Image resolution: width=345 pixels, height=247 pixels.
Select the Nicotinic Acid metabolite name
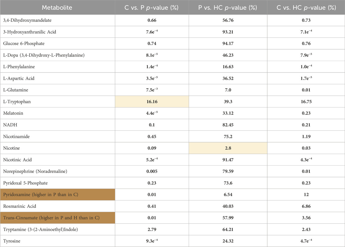[17, 160]
